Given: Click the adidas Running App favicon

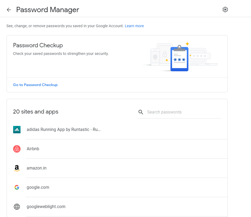Looking at the screenshot, I should 17,129.
